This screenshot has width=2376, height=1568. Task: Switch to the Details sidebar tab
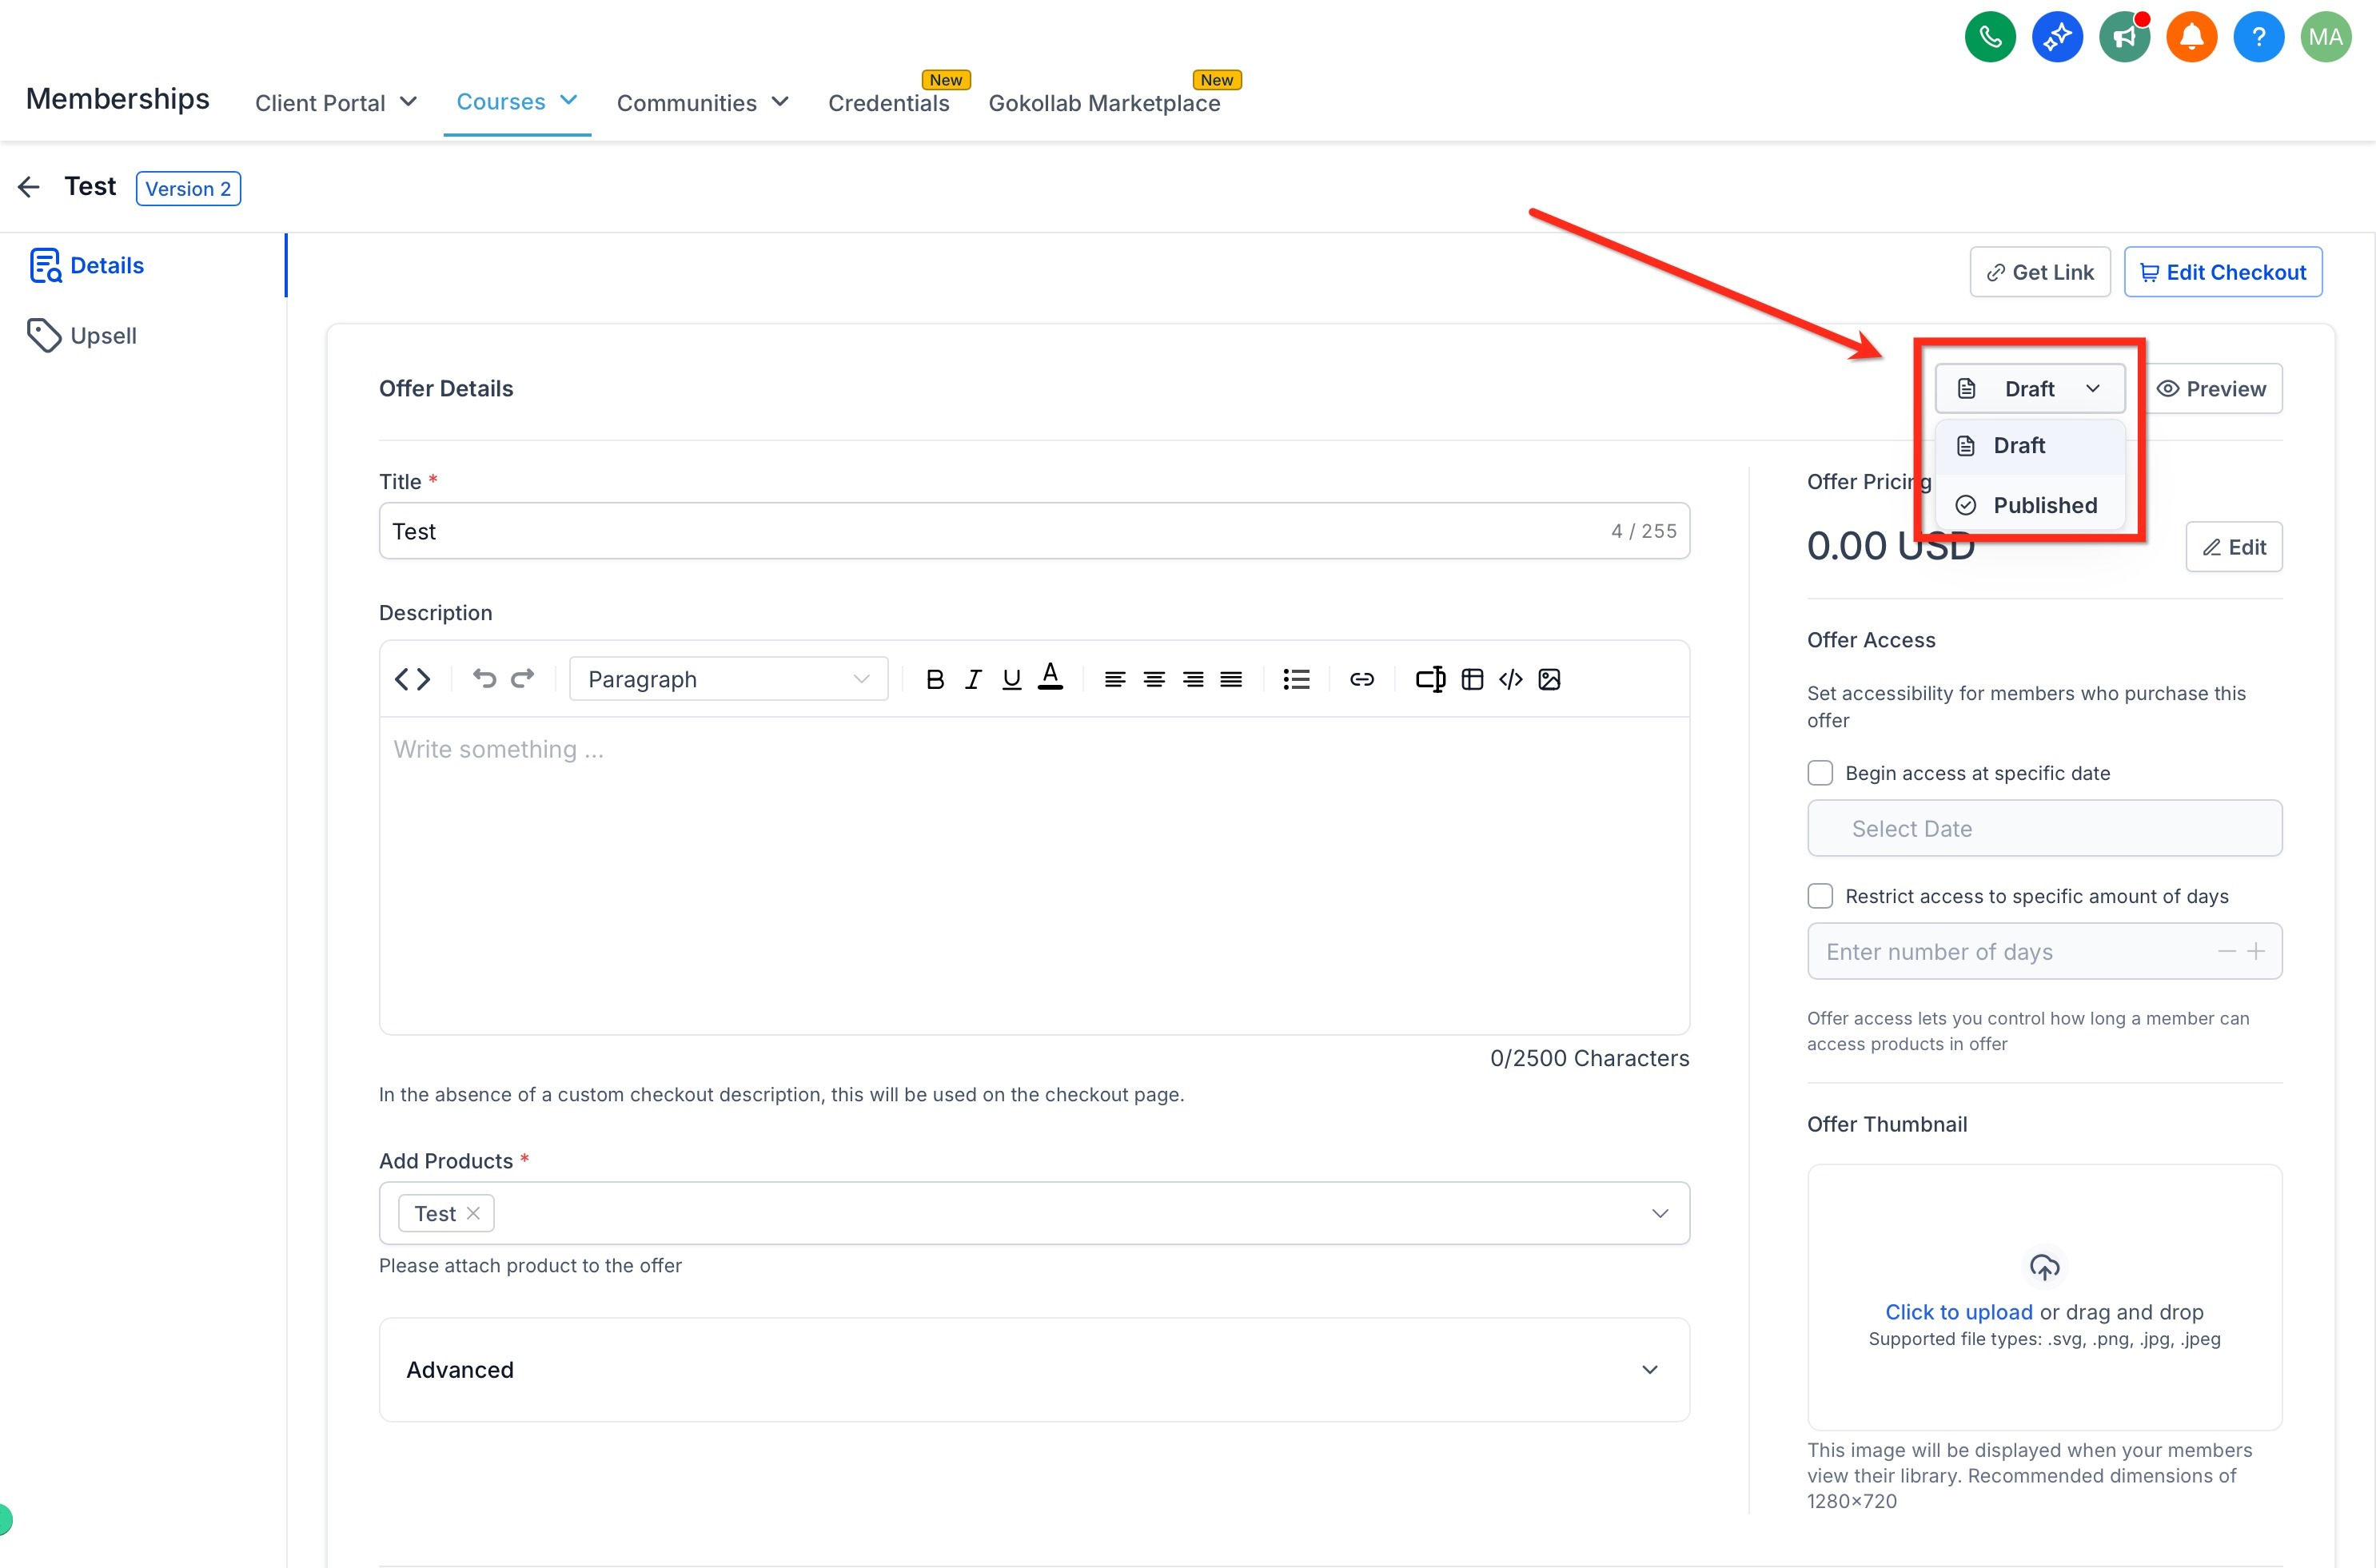pos(87,265)
